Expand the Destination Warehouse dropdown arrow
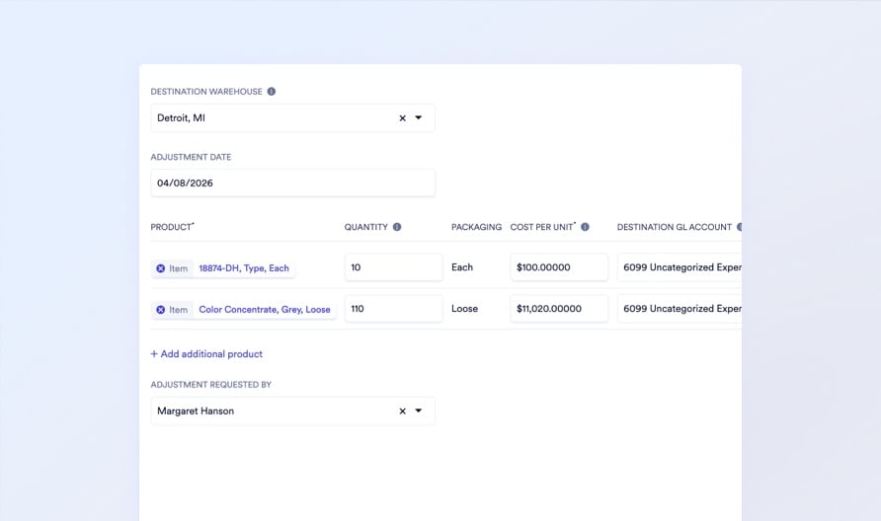 pyautogui.click(x=419, y=117)
